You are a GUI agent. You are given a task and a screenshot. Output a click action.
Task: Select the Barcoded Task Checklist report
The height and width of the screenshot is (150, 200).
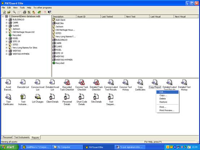click(x=67, y=85)
